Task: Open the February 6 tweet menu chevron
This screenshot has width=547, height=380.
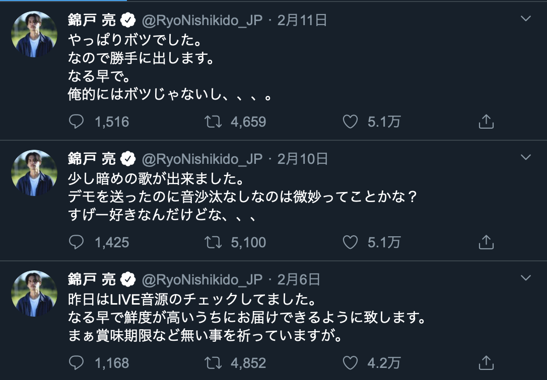Action: tap(526, 278)
